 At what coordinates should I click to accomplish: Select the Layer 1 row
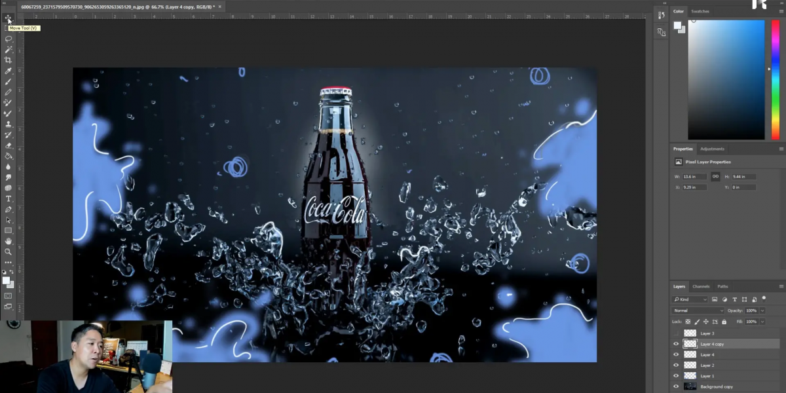tap(724, 376)
